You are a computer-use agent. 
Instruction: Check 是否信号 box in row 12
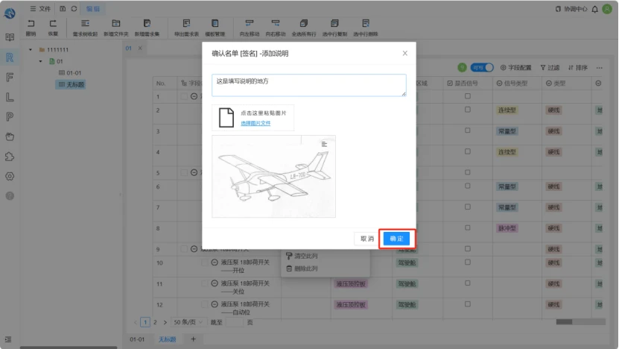467,304
